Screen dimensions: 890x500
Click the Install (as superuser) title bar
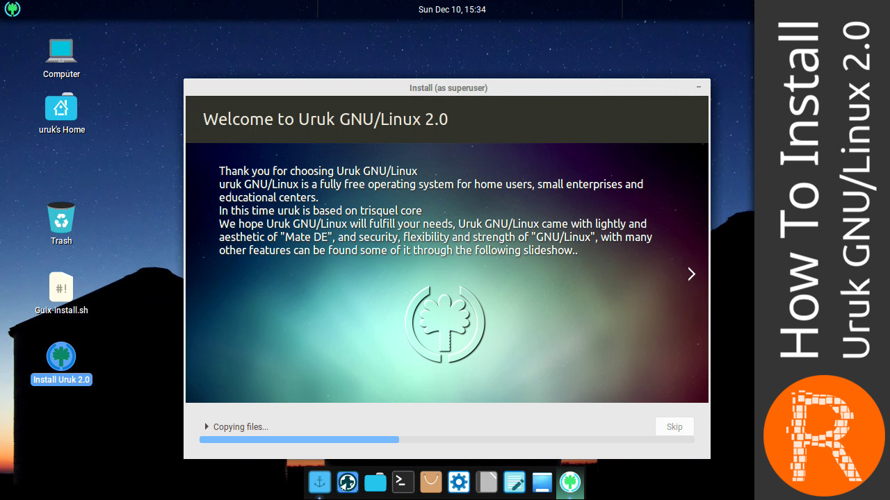pos(447,87)
